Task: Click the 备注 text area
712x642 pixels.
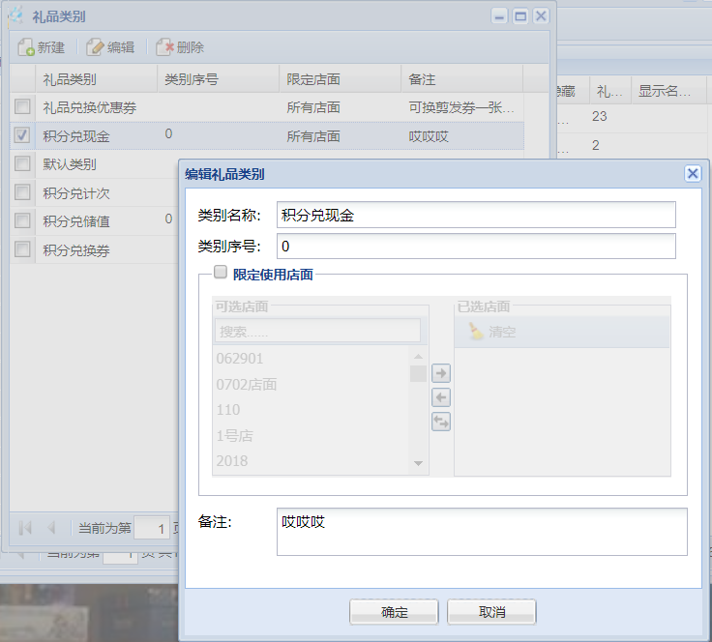Action: click(x=482, y=532)
